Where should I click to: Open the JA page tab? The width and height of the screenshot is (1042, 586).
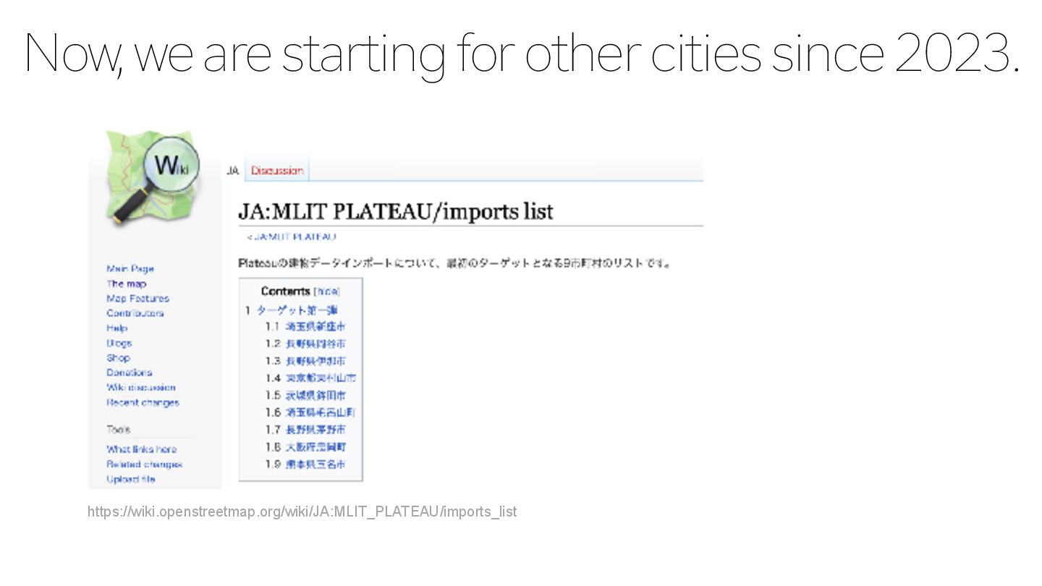(x=233, y=171)
